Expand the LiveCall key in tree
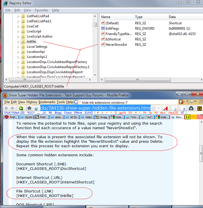This screenshot has width=203, height=208. coord(18,27)
